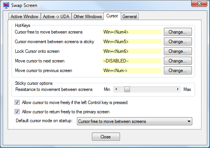Image resolution: width=210 pixels, height=148 pixels.
Task: Click the Win+<Num-> hotkey field
Action: pos(132,71)
